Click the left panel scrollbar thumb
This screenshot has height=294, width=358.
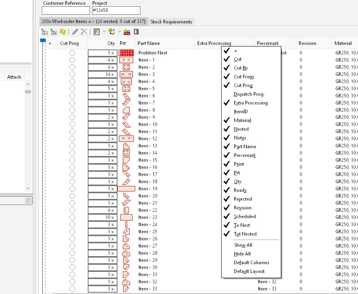click(x=28, y=92)
